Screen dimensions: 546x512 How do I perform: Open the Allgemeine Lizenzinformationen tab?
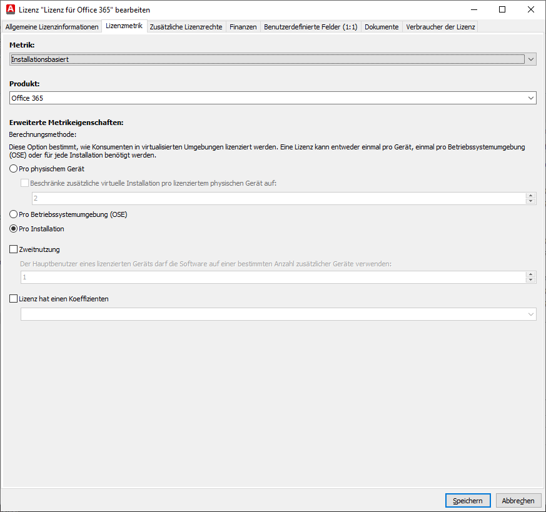point(52,27)
